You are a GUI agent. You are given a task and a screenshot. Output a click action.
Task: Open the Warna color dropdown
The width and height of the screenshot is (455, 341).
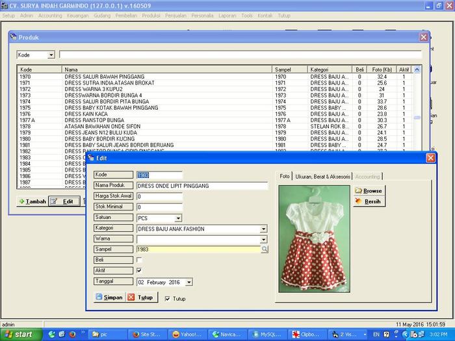tap(263, 240)
